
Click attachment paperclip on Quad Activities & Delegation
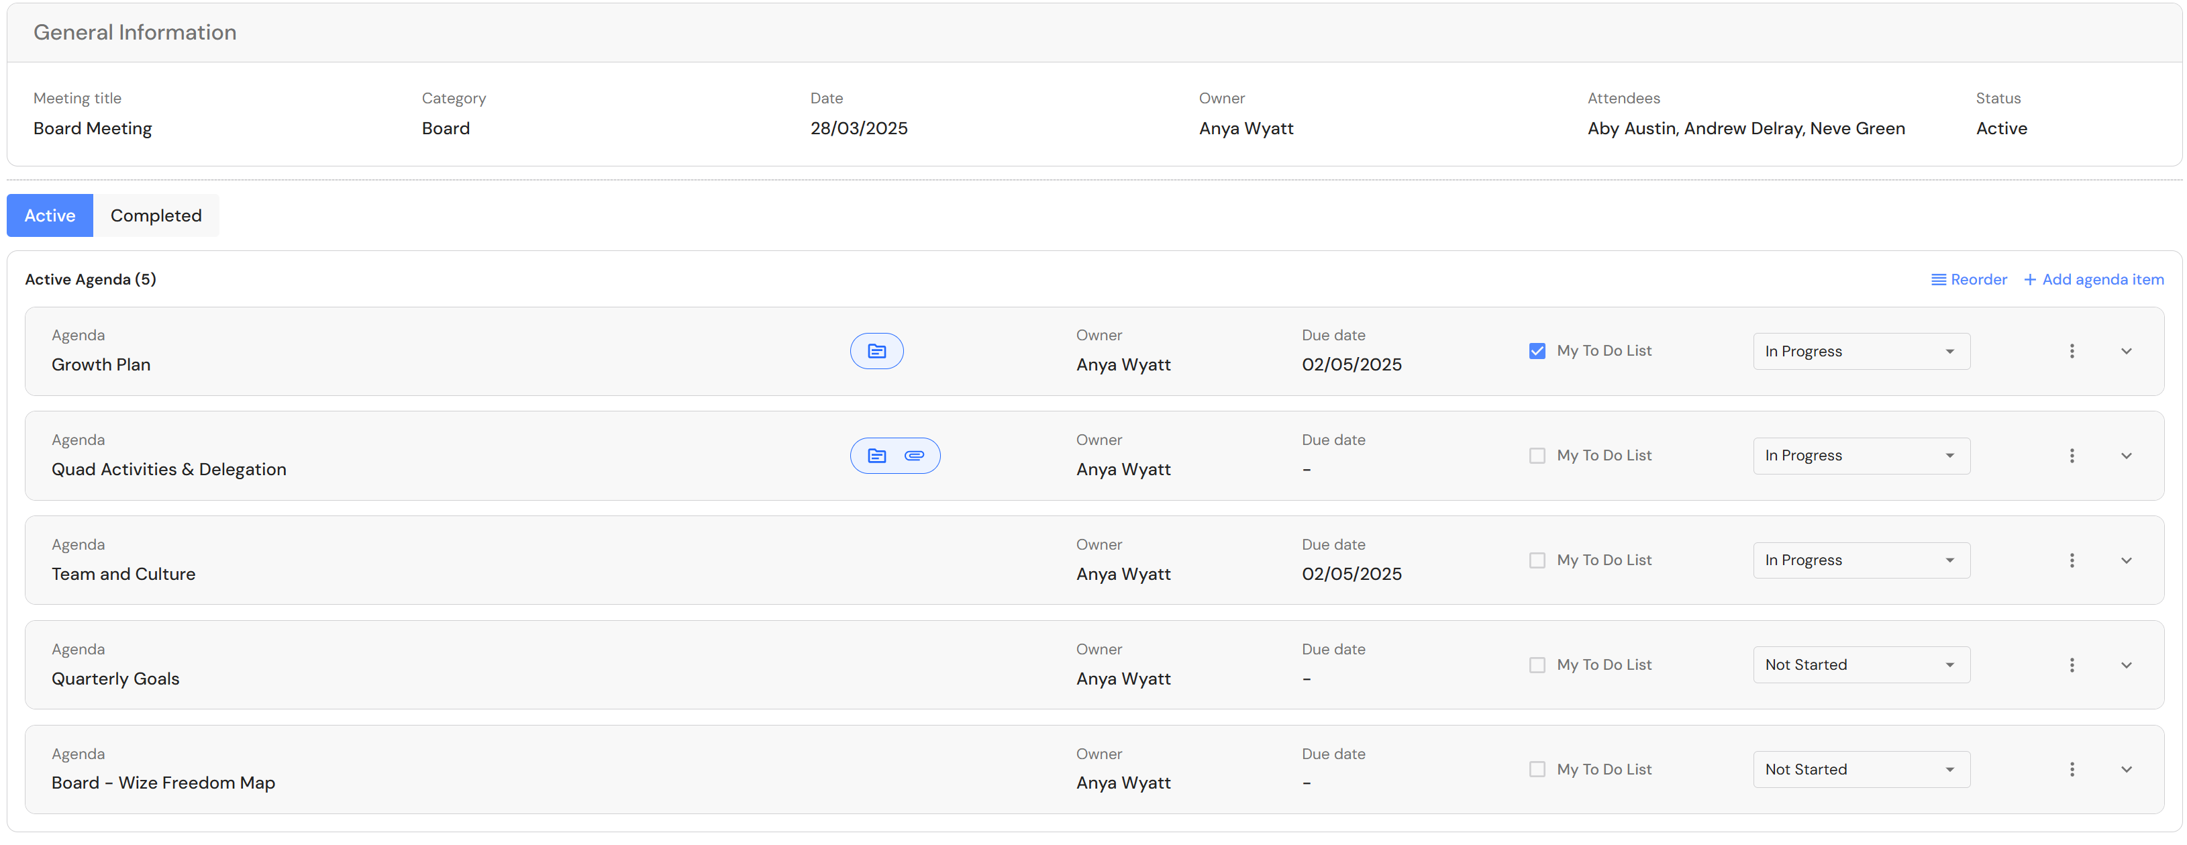click(913, 456)
